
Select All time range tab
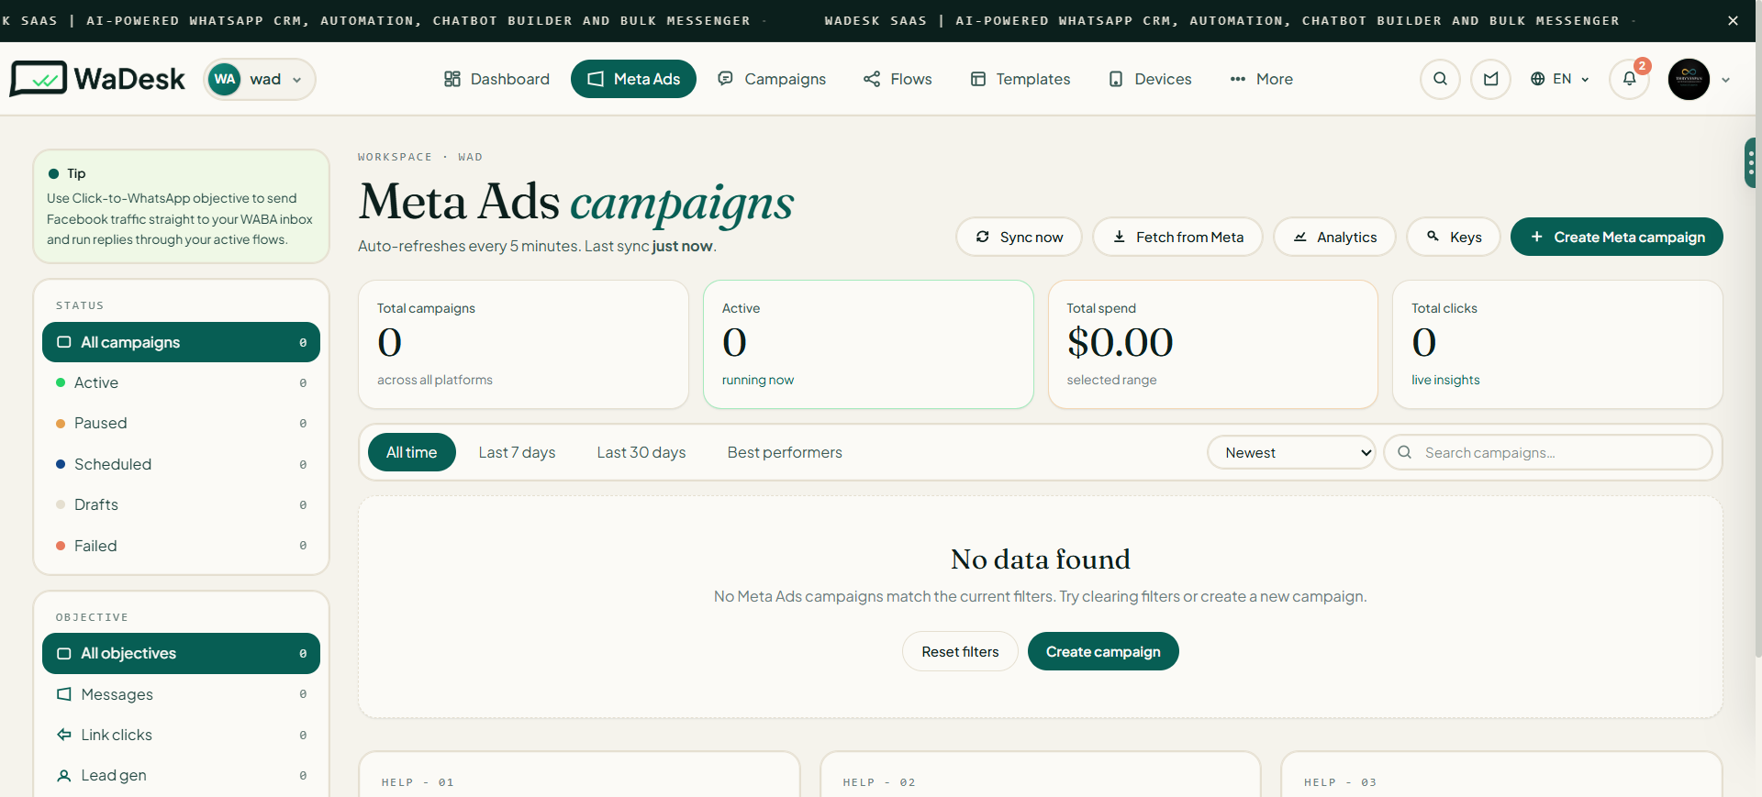point(412,452)
